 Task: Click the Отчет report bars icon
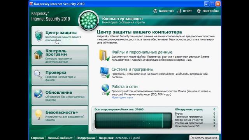179,11
